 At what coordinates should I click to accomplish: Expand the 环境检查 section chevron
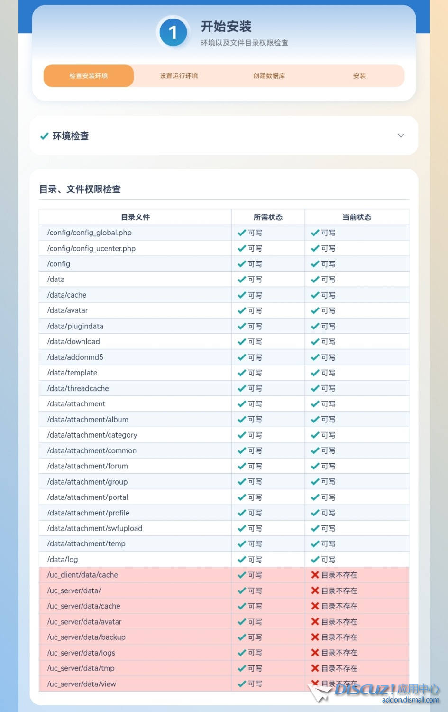click(x=401, y=136)
